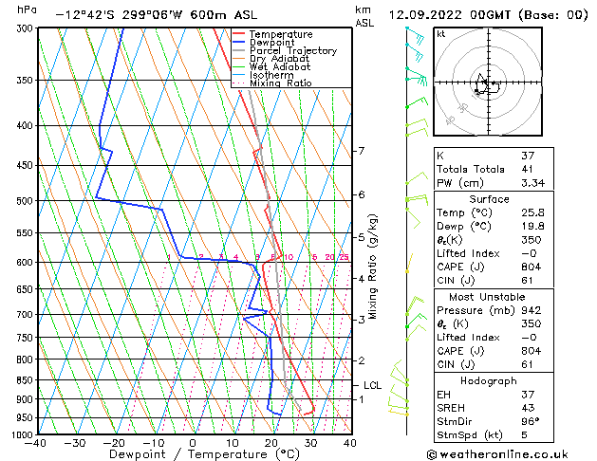Click the −40 temperature axis tick
The image size is (597, 461).
[x=35, y=443]
